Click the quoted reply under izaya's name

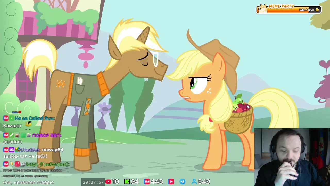33,173
